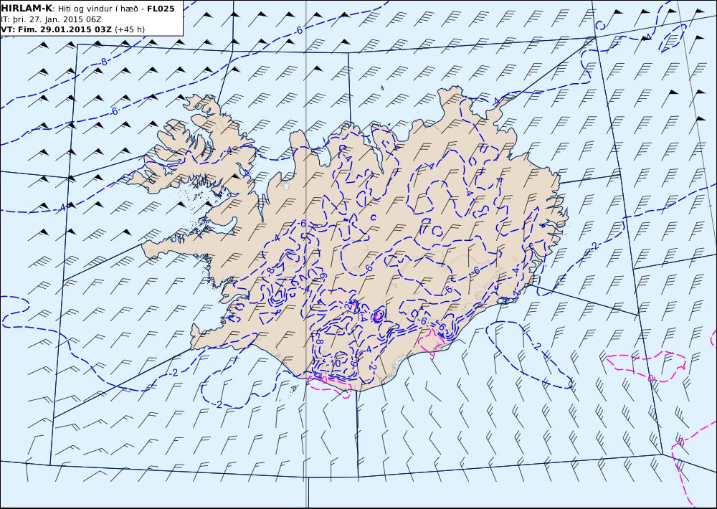Viewport: 717px width, 509px height.
Task: Click the valid time 'Fim. 29.01.2015 03Z'
Action: pos(64,29)
